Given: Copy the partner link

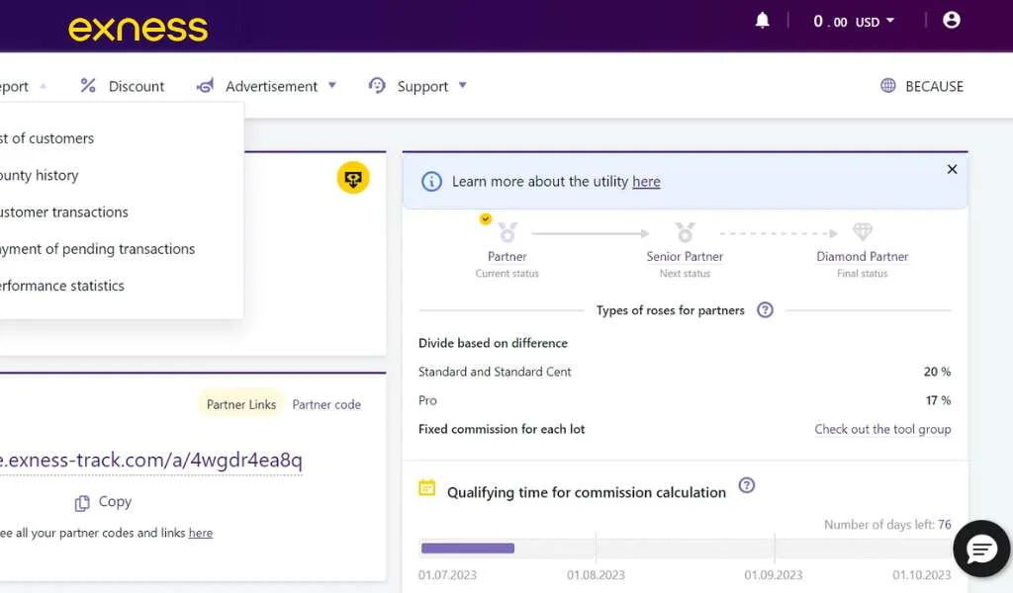Looking at the screenshot, I should tap(103, 502).
